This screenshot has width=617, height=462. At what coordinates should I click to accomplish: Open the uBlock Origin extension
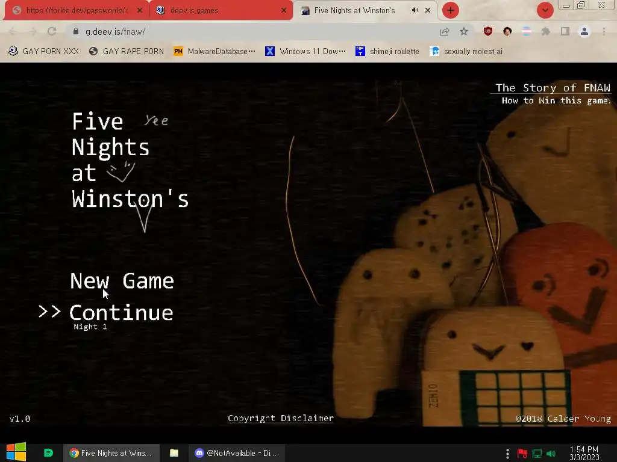click(488, 31)
